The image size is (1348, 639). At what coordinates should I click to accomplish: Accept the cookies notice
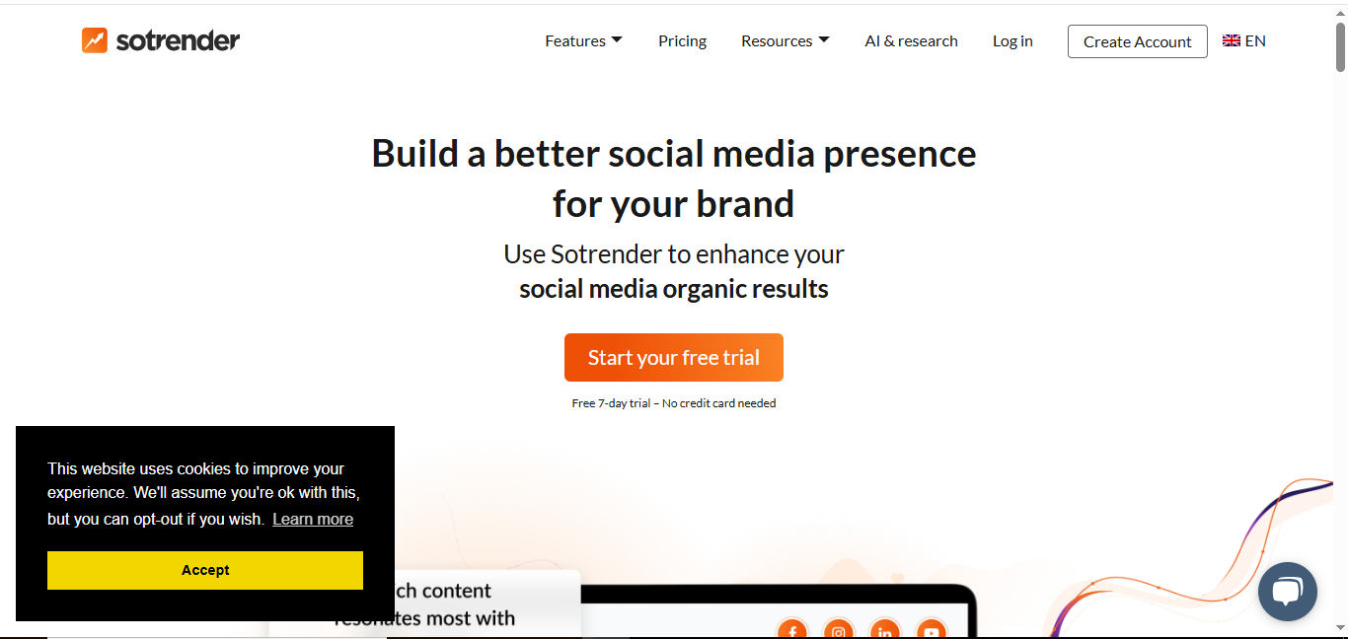pyautogui.click(x=205, y=570)
